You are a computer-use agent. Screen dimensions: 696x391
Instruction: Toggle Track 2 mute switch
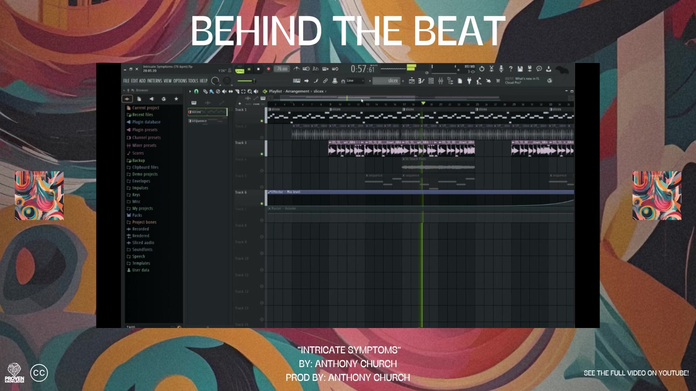pyautogui.click(x=262, y=138)
